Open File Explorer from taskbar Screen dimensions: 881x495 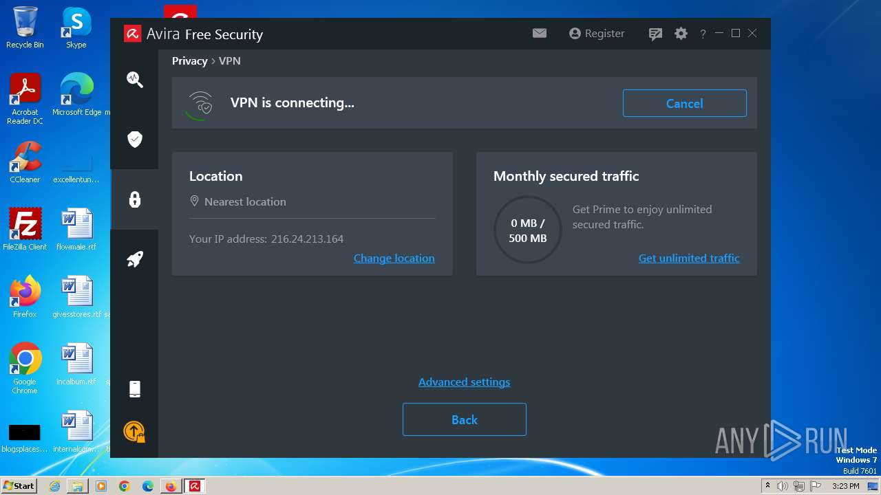click(78, 486)
